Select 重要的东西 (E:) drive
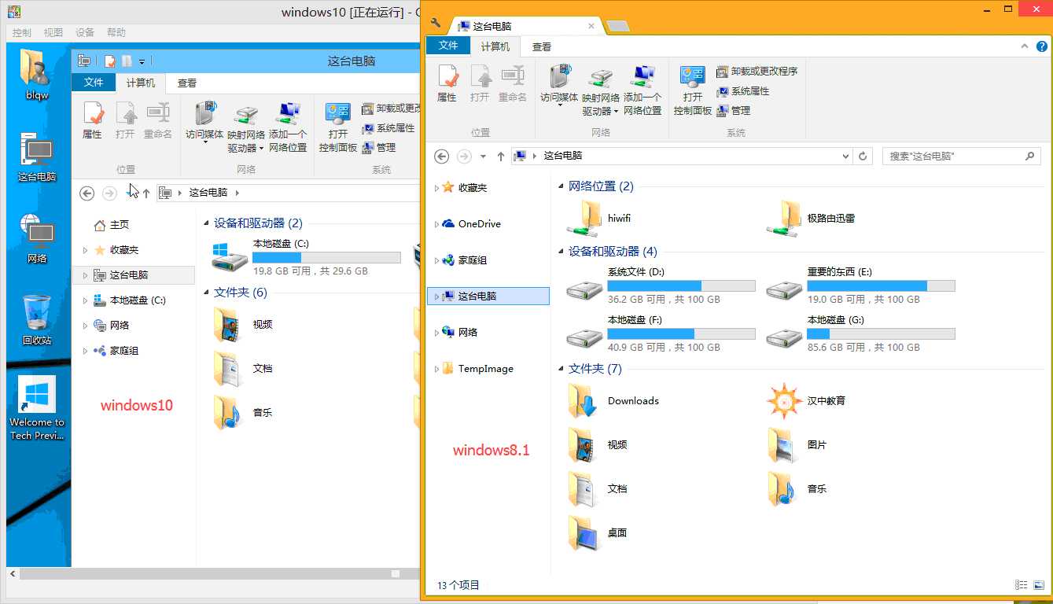This screenshot has width=1053, height=604. point(860,285)
